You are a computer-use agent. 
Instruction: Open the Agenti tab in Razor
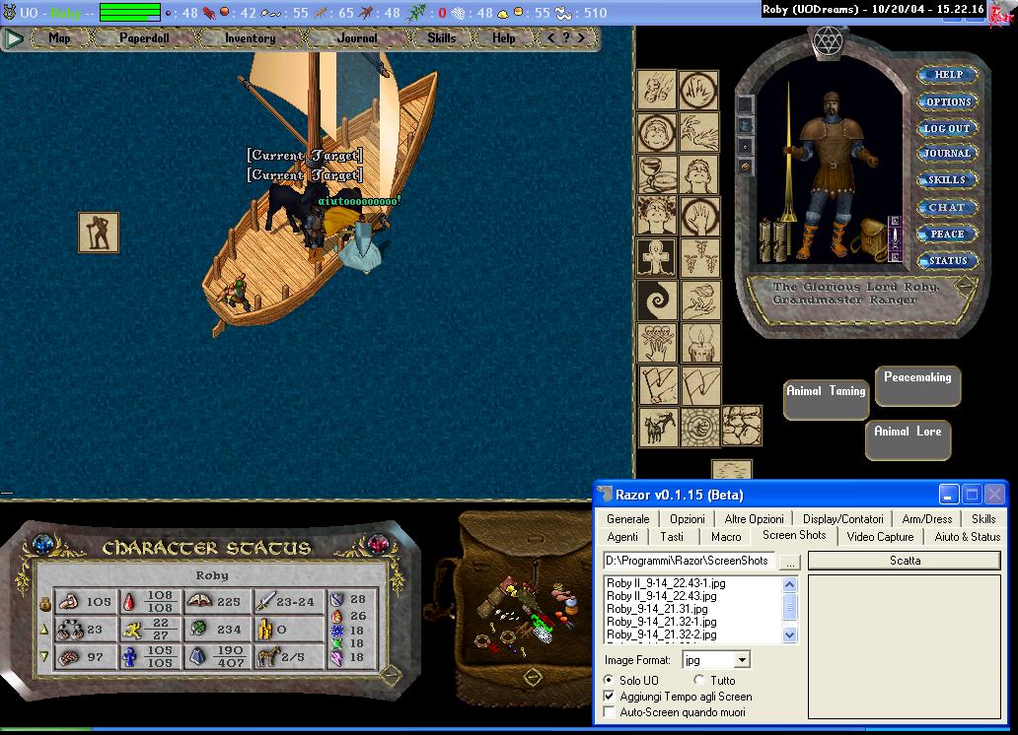[622, 537]
